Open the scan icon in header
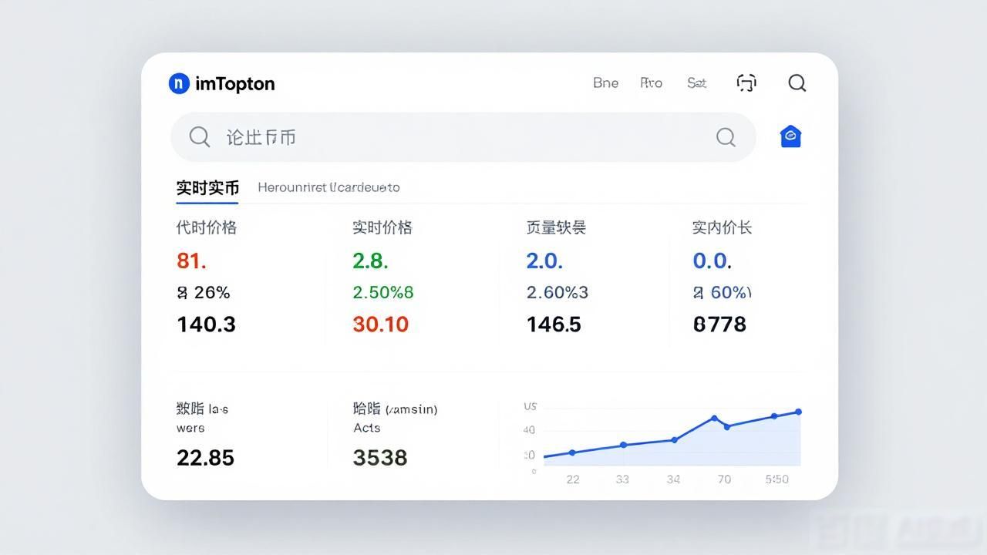This screenshot has height=555, width=987. 746,82
